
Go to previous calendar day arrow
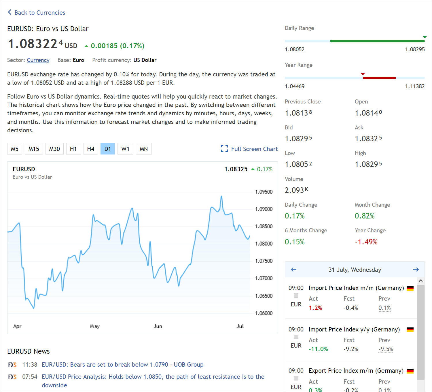click(x=293, y=269)
